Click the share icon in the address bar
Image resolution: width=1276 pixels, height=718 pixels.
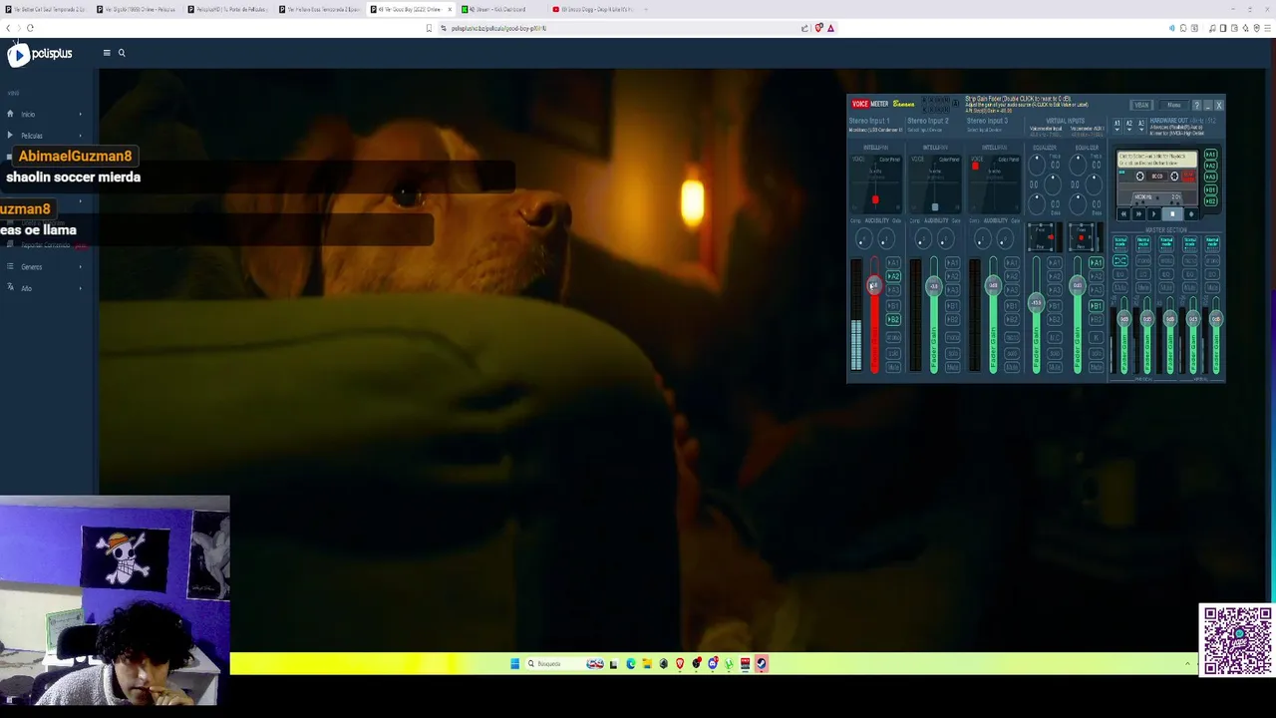click(x=804, y=28)
